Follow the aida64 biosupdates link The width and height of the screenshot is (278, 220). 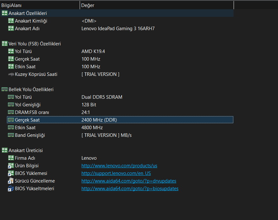130,189
